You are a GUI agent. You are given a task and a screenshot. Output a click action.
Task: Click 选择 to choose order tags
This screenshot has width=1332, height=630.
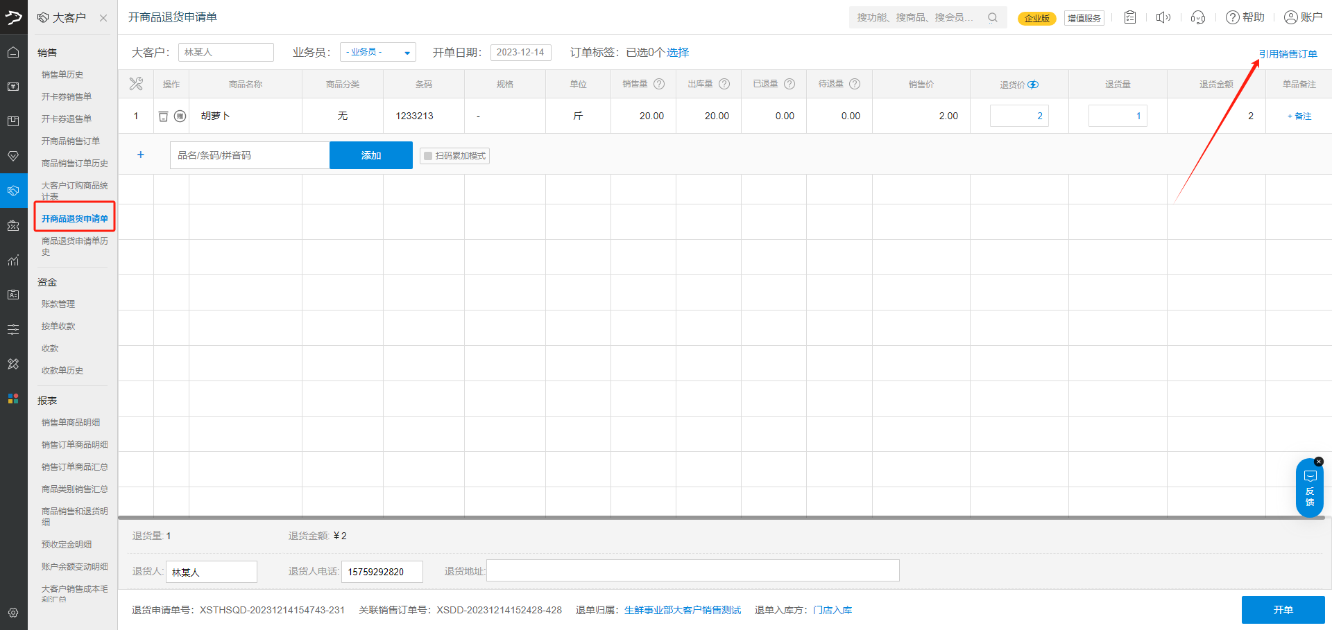678,52
